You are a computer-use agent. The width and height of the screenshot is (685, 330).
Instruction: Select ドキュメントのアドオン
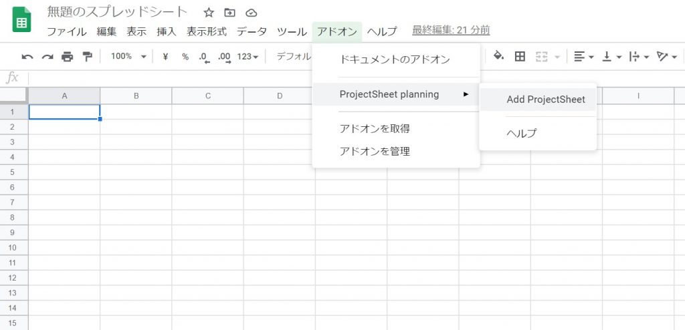point(396,60)
